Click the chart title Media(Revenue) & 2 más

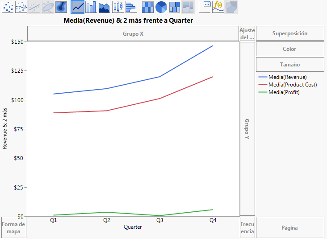(128, 21)
